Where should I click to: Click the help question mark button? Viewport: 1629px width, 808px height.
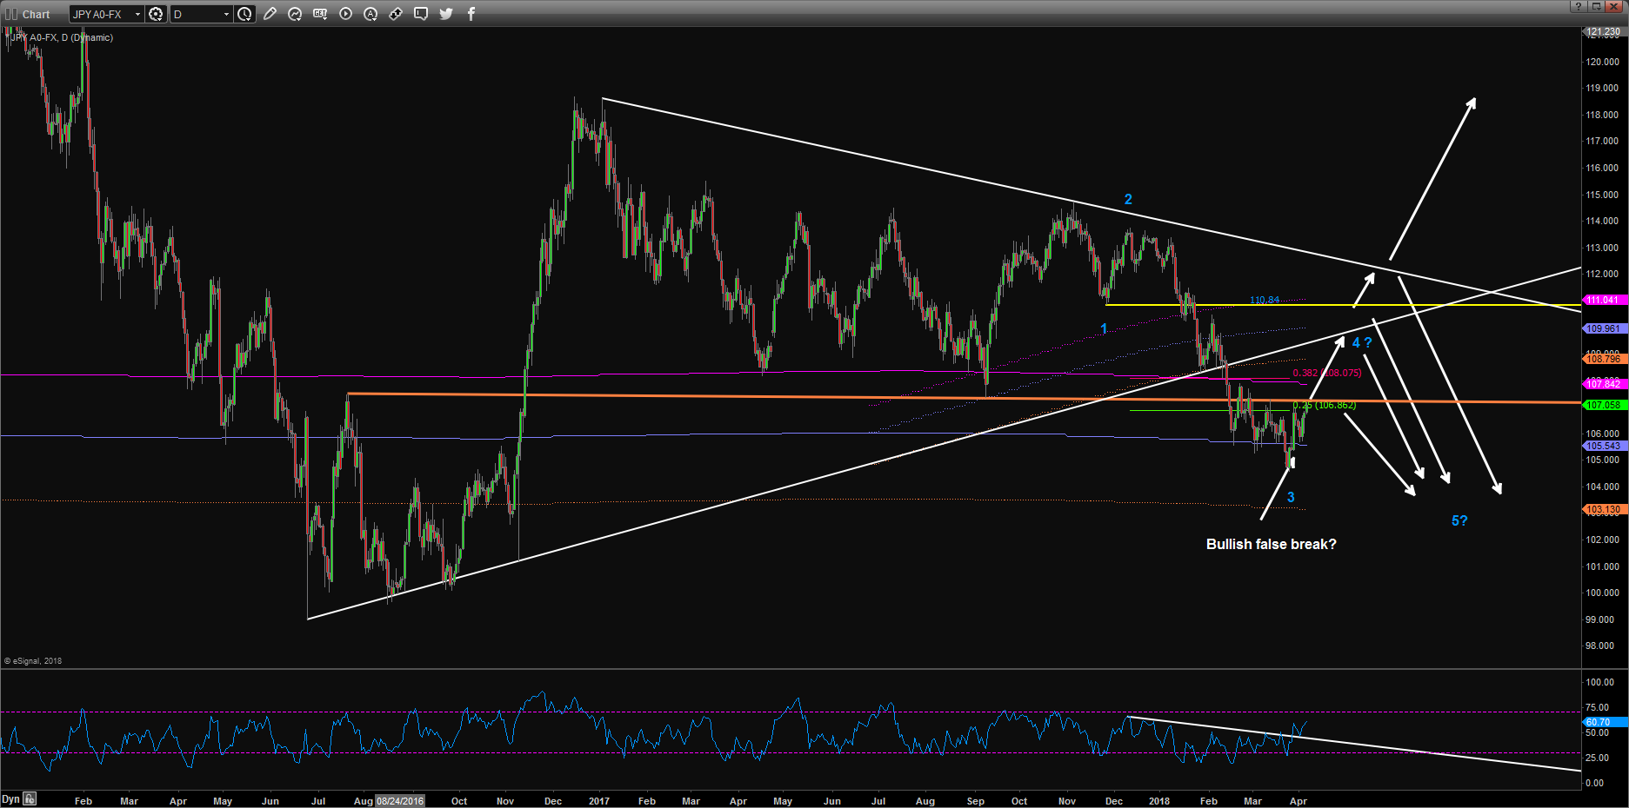[1578, 7]
